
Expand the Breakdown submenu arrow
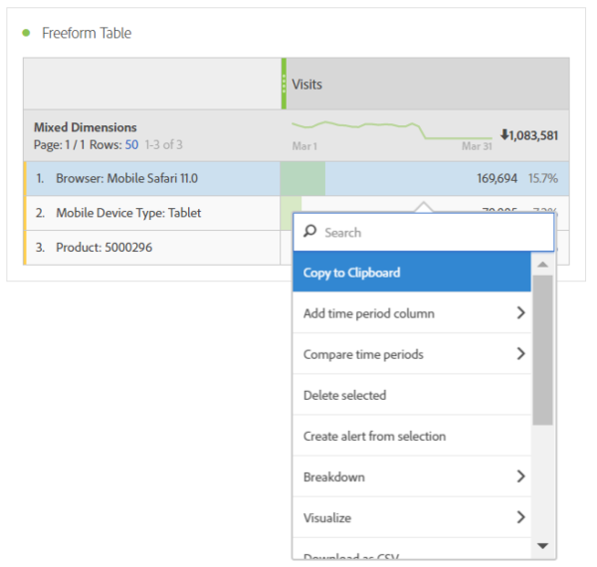[520, 476]
